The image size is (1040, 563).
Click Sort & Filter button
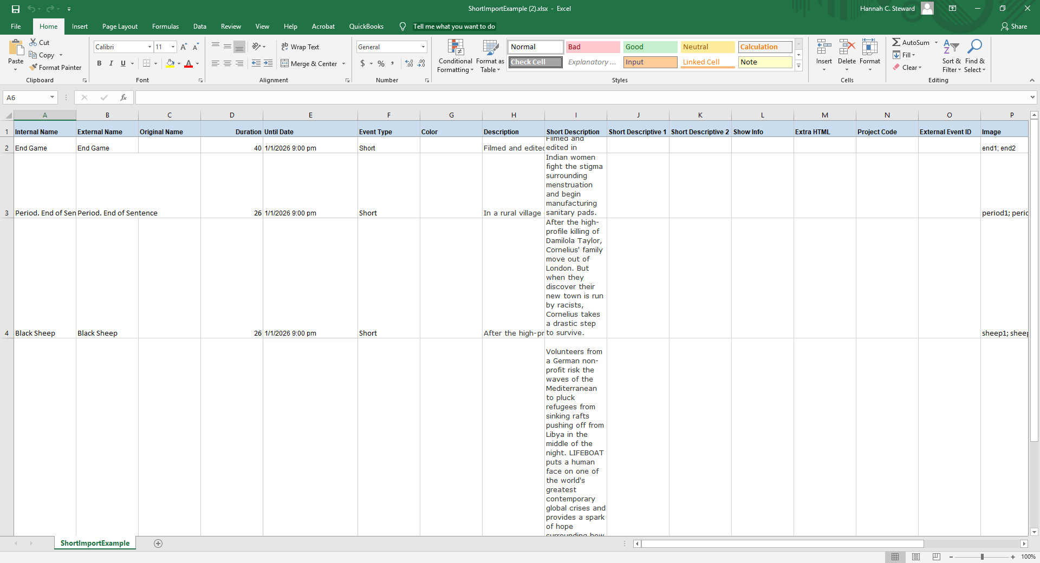point(951,56)
